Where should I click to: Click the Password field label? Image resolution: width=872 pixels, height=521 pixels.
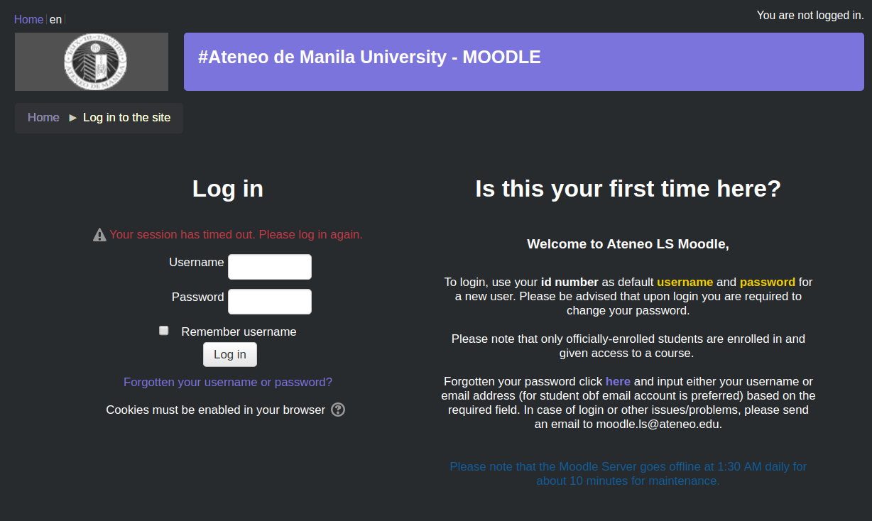(198, 297)
